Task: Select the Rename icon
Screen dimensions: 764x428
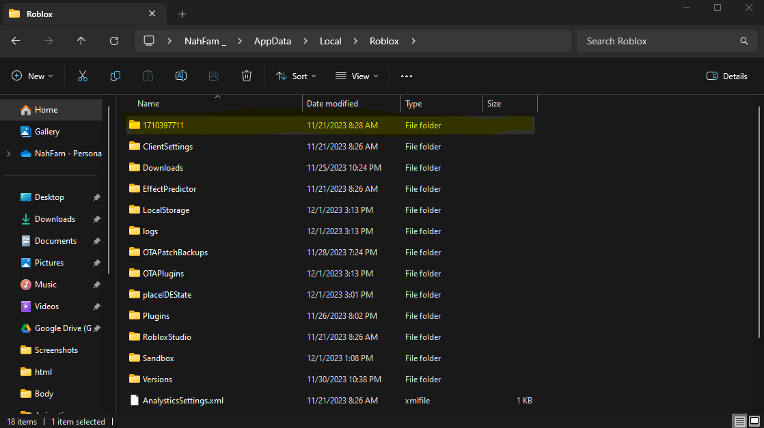Action: 180,76
